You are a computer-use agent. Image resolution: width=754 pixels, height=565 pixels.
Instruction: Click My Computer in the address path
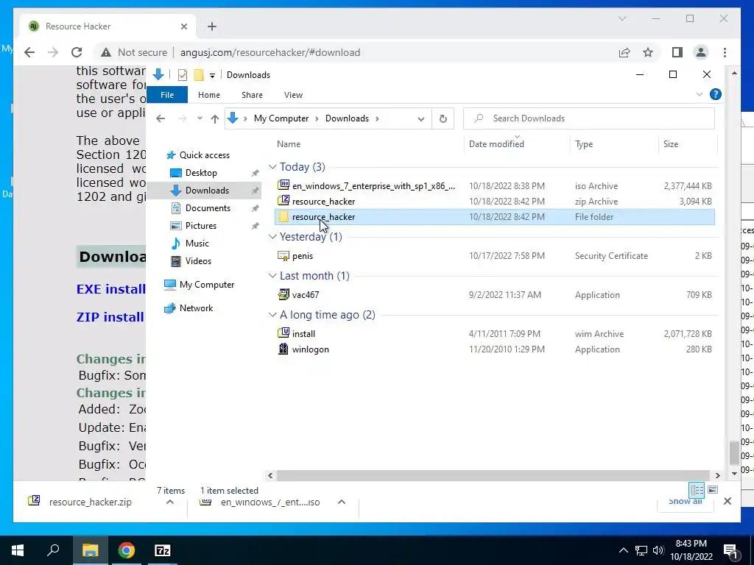coord(281,118)
